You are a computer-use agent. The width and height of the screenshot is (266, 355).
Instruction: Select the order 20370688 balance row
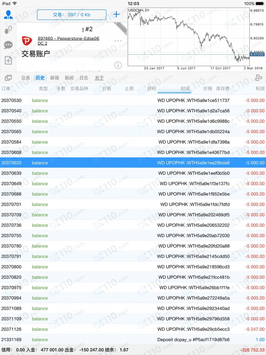tap(133, 194)
